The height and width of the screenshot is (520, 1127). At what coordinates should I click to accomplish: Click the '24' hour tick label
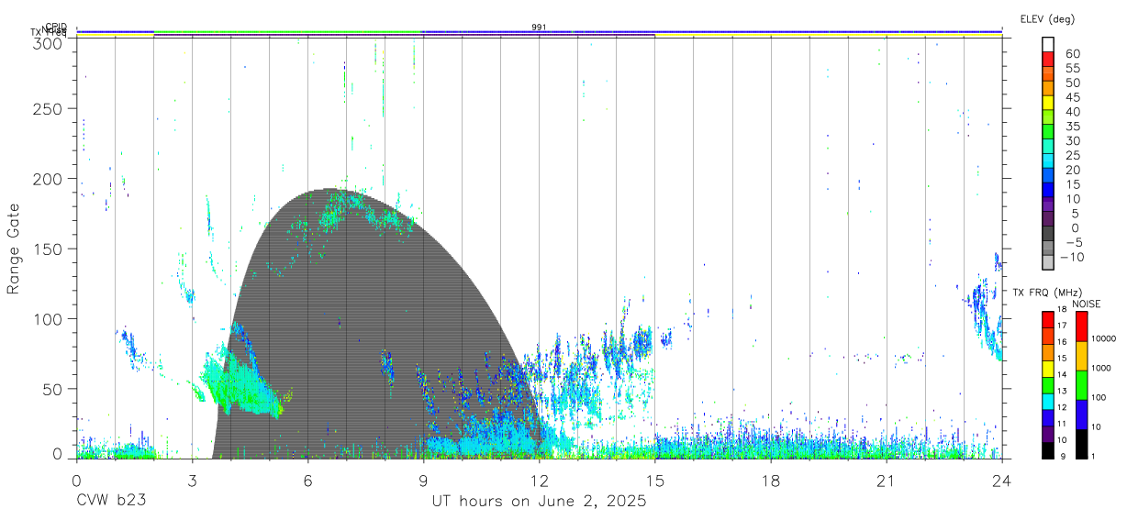pos(1002,480)
